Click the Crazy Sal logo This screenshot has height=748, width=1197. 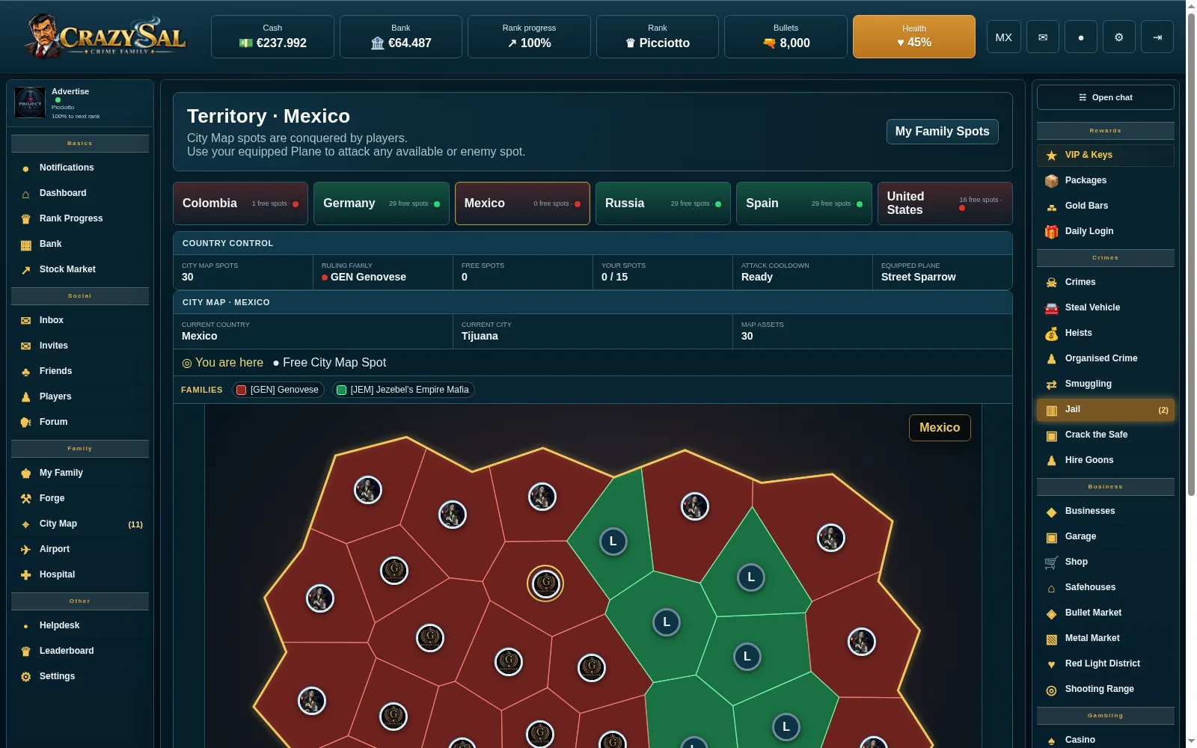[104, 37]
